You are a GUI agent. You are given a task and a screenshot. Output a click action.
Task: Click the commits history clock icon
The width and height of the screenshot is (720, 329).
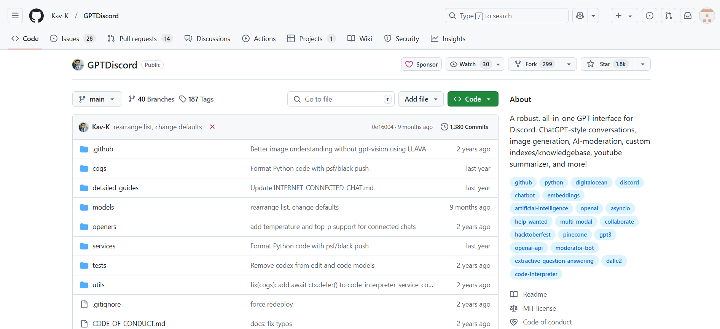click(x=444, y=127)
